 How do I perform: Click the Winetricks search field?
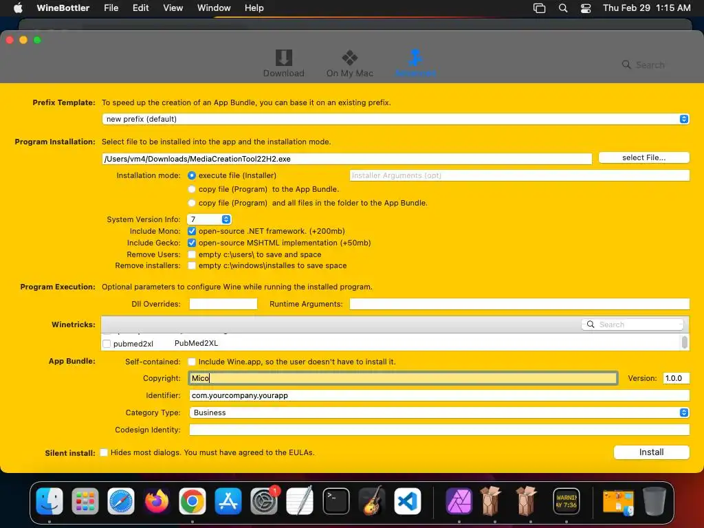632,324
